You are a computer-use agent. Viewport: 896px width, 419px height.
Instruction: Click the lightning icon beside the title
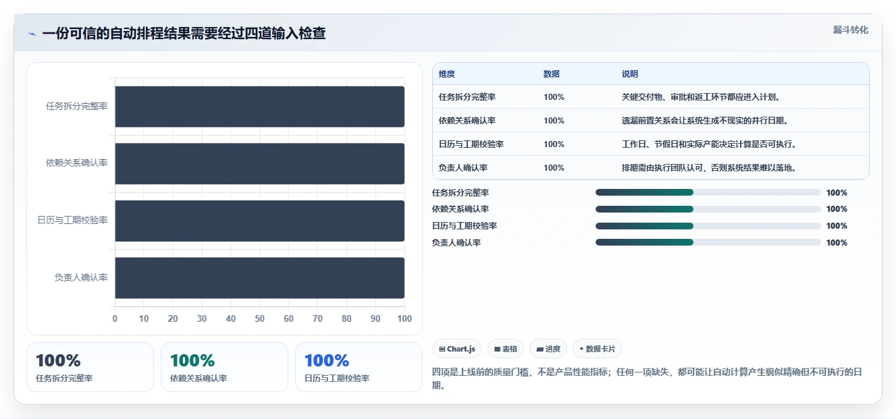[x=32, y=34]
